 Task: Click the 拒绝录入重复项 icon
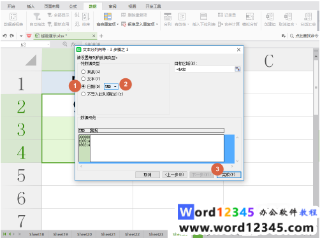pyautogui.click(x=124, y=24)
